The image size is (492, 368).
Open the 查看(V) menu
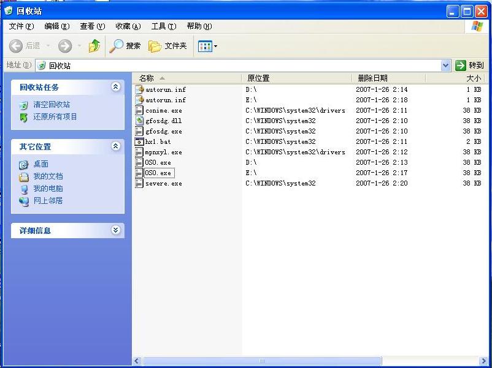(92, 26)
